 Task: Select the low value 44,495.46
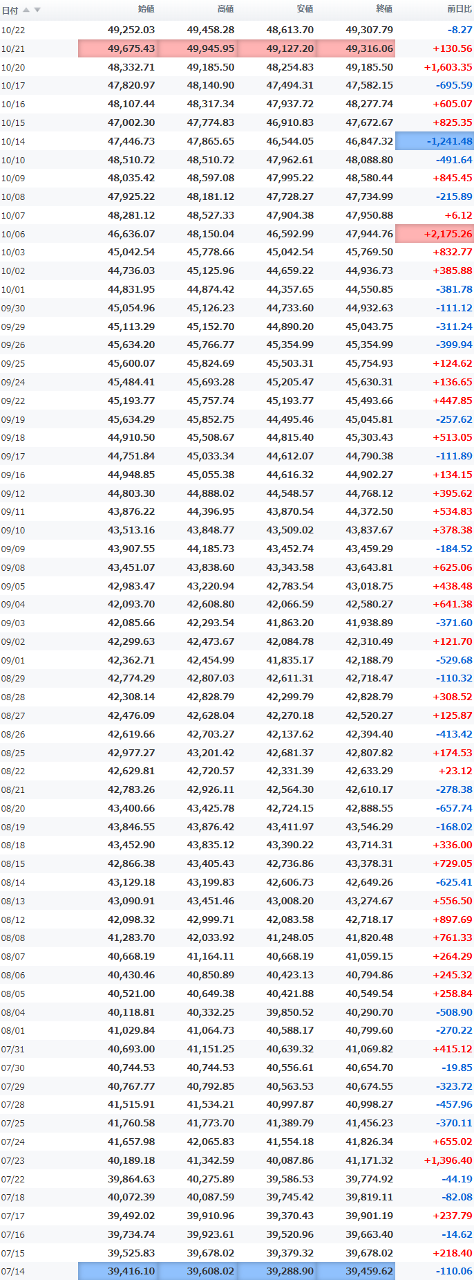coord(290,419)
